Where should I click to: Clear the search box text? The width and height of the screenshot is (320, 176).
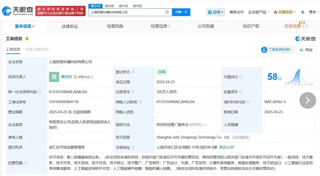tap(167, 12)
